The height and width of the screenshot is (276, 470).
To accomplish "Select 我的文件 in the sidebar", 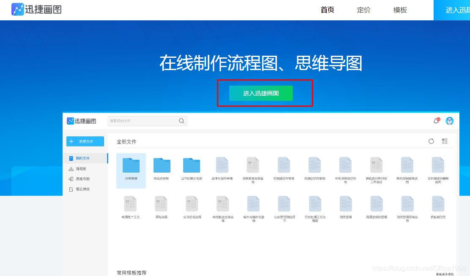I will pos(85,158).
